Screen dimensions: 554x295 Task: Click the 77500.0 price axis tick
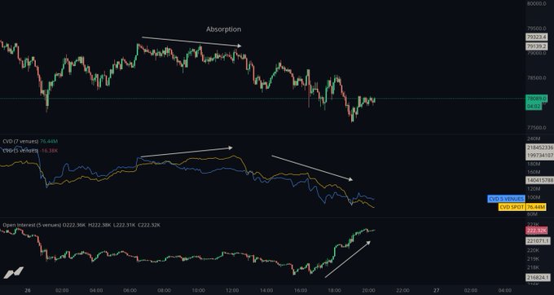pos(536,128)
